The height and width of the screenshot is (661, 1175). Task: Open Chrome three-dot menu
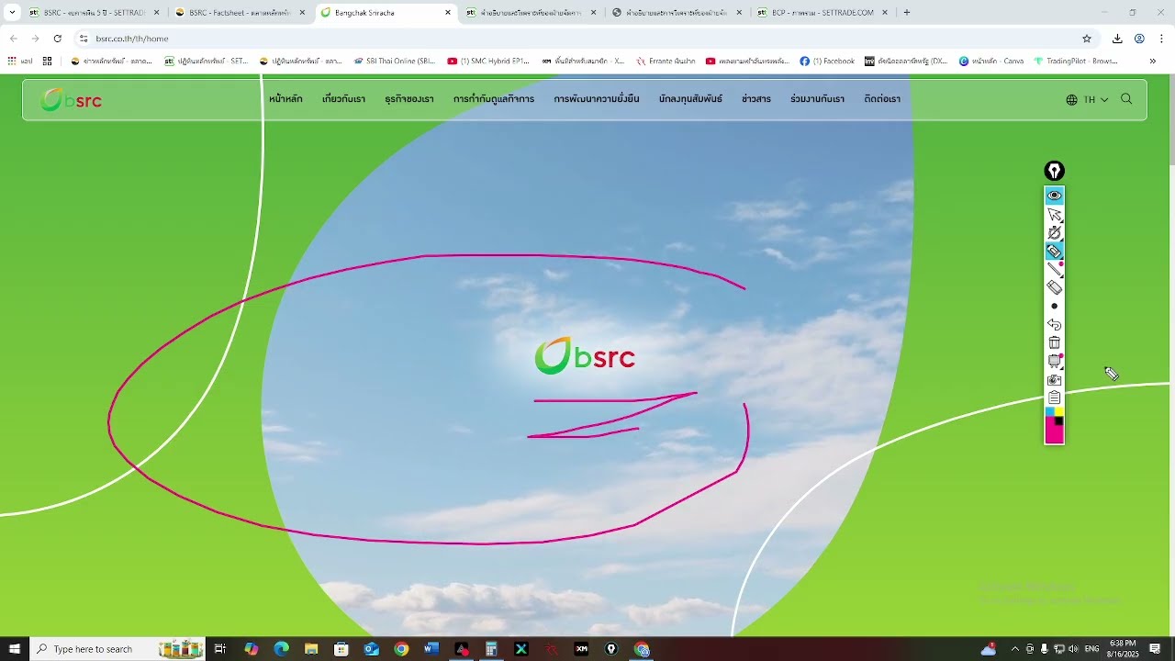click(1161, 39)
